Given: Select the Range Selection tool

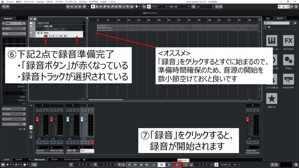Looking at the screenshot, I should click(x=97, y=7).
